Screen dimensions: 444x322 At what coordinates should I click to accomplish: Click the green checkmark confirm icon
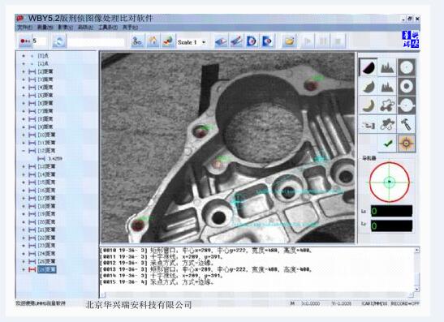(388, 144)
